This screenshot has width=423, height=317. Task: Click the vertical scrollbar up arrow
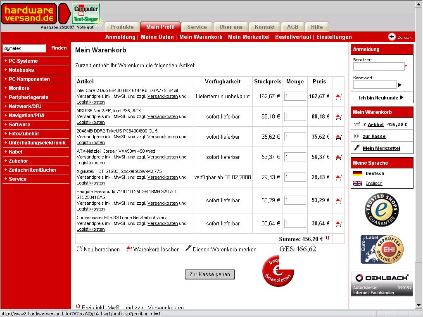[x=418, y=4]
